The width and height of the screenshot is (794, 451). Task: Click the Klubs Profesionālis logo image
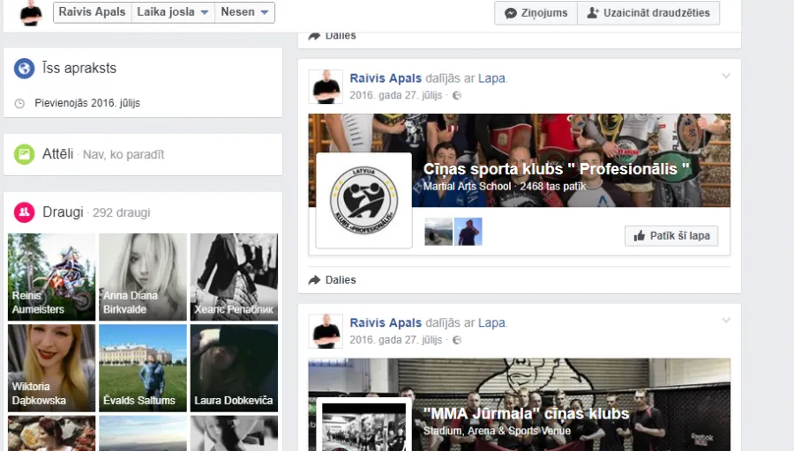(x=363, y=200)
